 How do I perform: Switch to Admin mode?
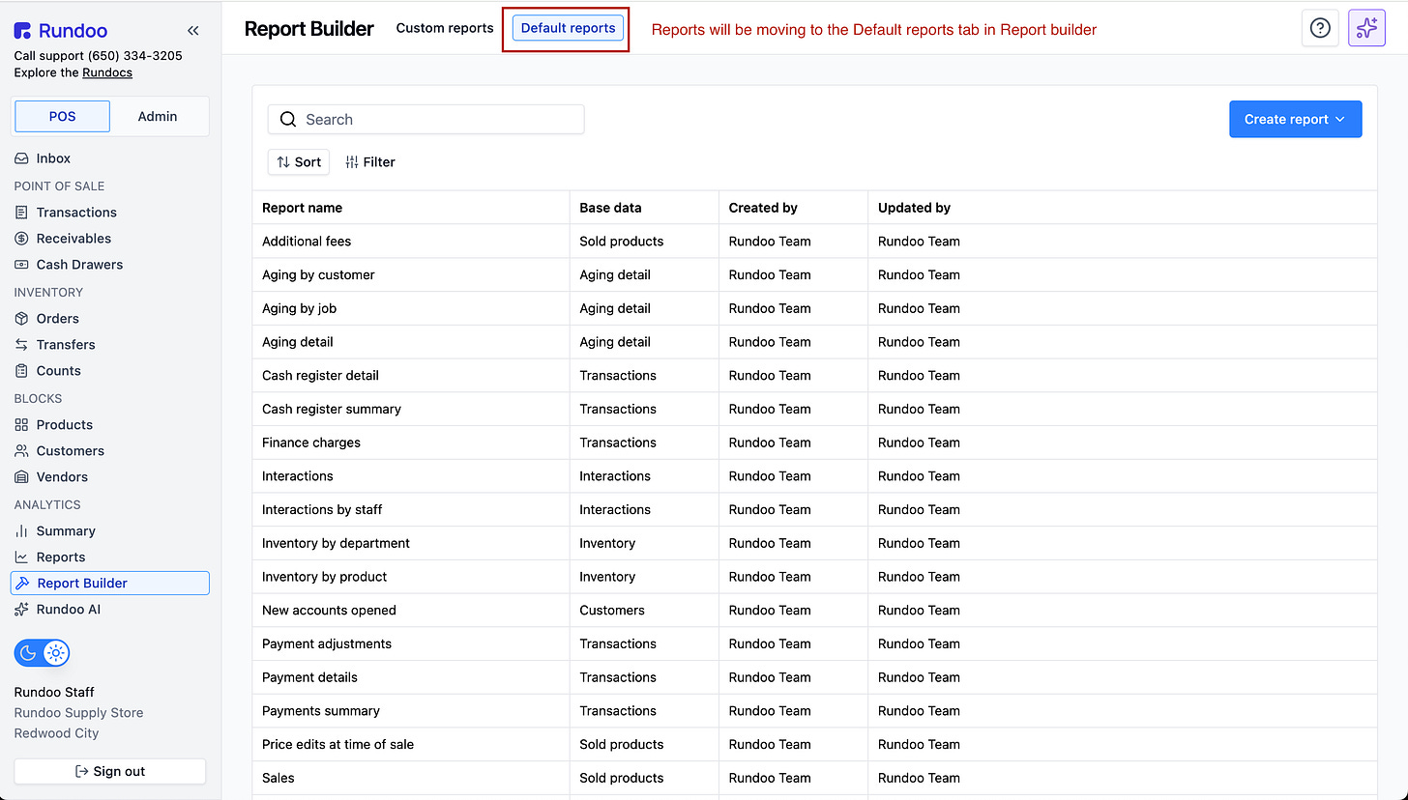(158, 116)
